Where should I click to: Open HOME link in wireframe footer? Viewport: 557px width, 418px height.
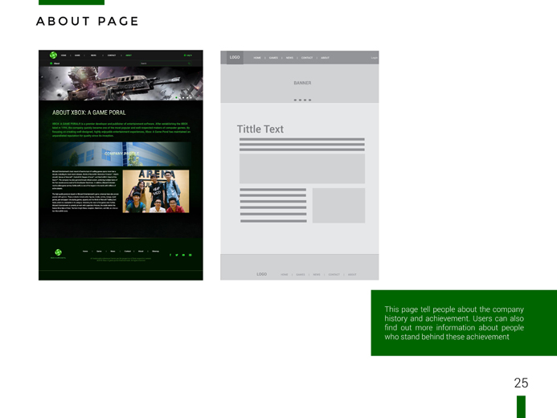[285, 275]
